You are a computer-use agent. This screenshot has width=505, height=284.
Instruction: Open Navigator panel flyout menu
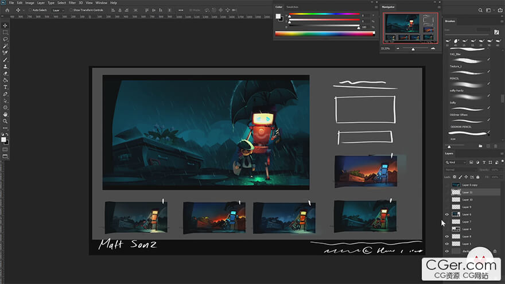point(438,7)
